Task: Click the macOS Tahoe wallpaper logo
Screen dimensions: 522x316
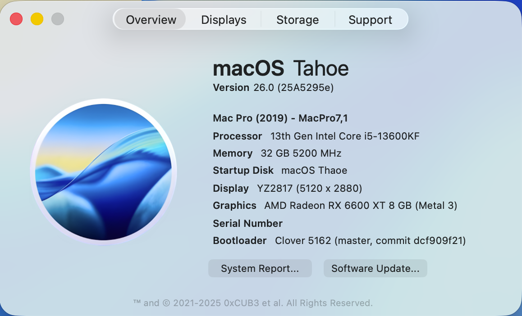Action: (104, 172)
